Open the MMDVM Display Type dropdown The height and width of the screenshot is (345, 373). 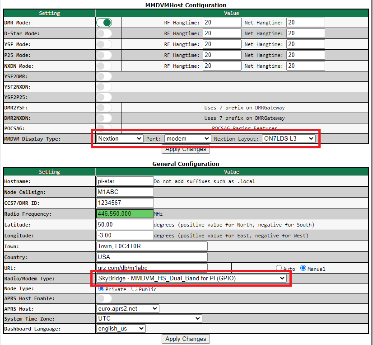tap(120, 138)
